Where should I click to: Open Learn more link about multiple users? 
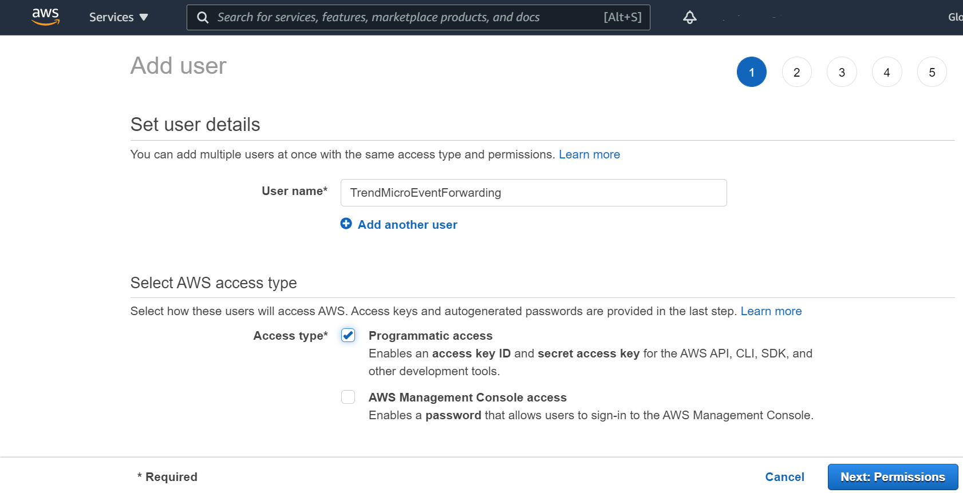(589, 154)
